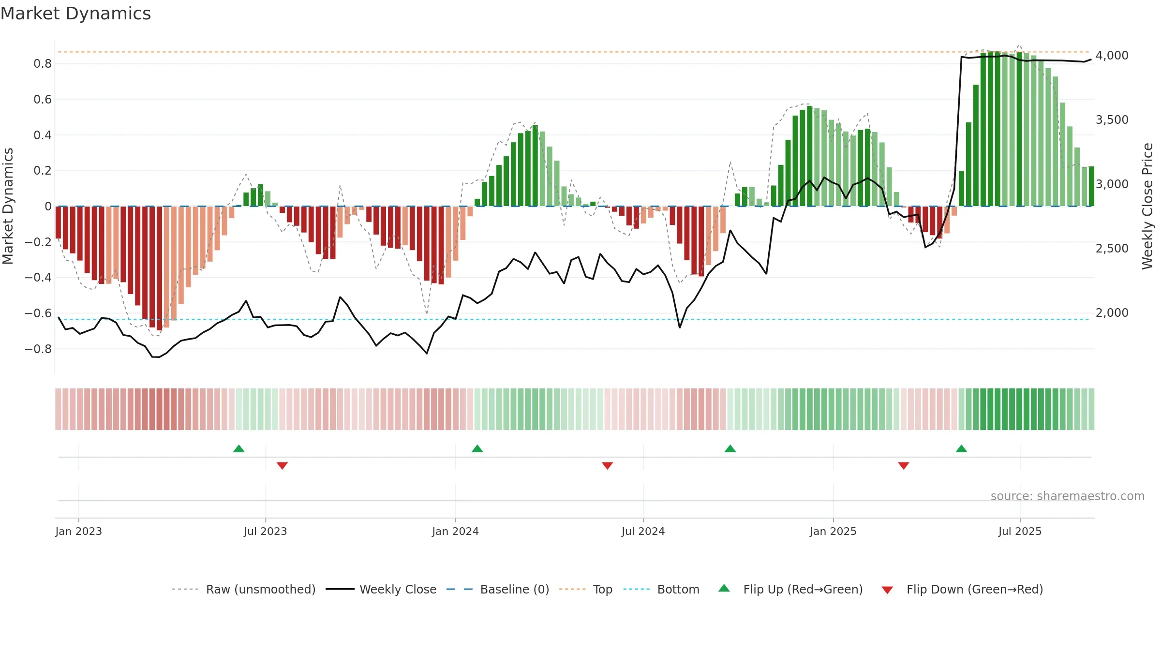Click the last heatmap cell at the strip's right end
Screen dimensions: 1161x653
1091,409
